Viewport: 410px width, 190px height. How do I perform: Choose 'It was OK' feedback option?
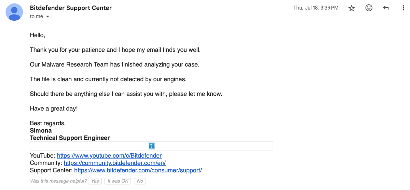[118, 181]
